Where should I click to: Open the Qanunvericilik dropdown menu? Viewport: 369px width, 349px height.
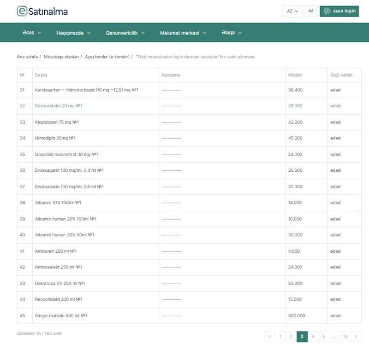tap(125, 33)
